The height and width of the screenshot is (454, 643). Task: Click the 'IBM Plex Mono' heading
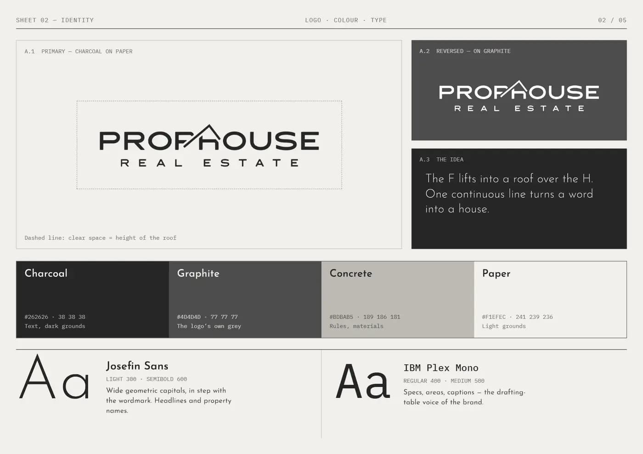pyautogui.click(x=441, y=368)
